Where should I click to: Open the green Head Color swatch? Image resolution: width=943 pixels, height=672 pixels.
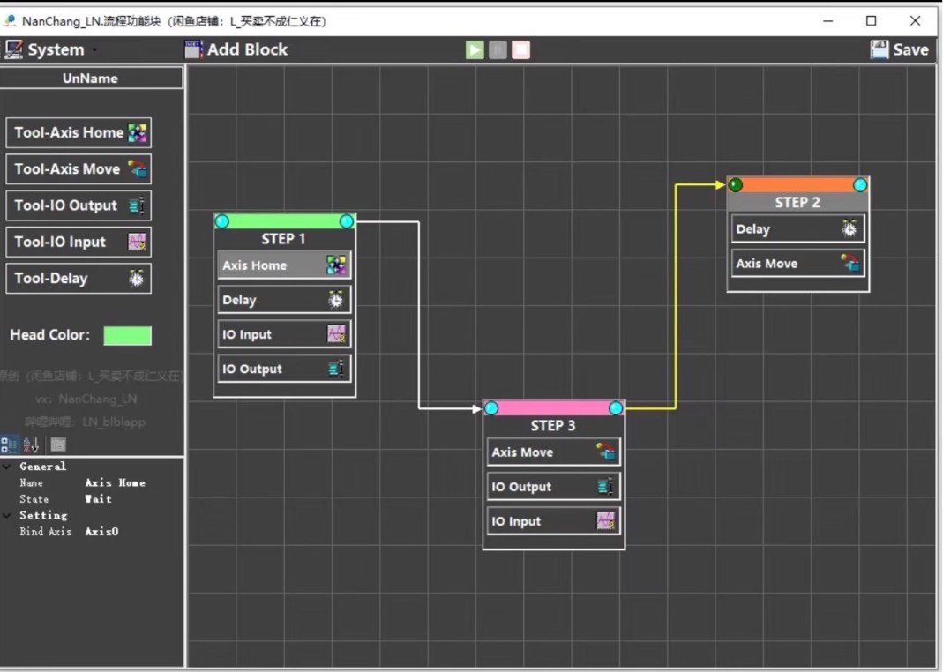tap(127, 336)
